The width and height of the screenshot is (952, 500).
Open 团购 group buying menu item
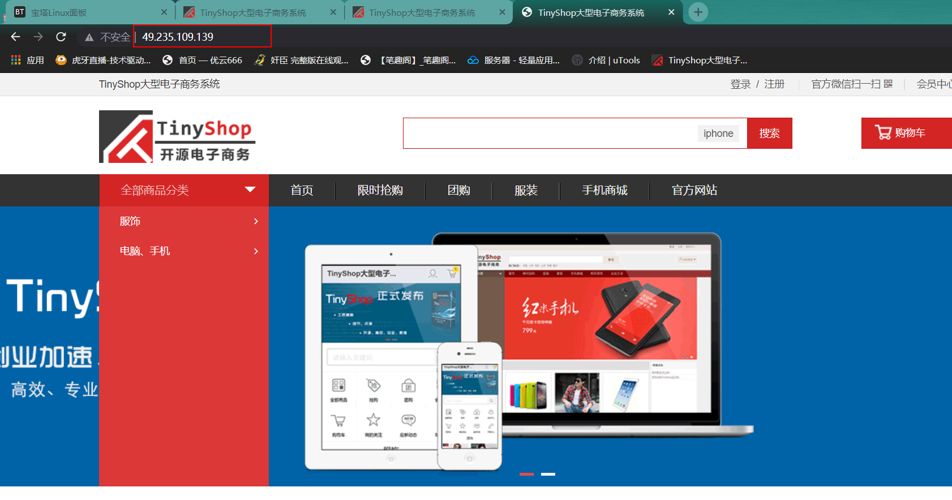coord(458,190)
